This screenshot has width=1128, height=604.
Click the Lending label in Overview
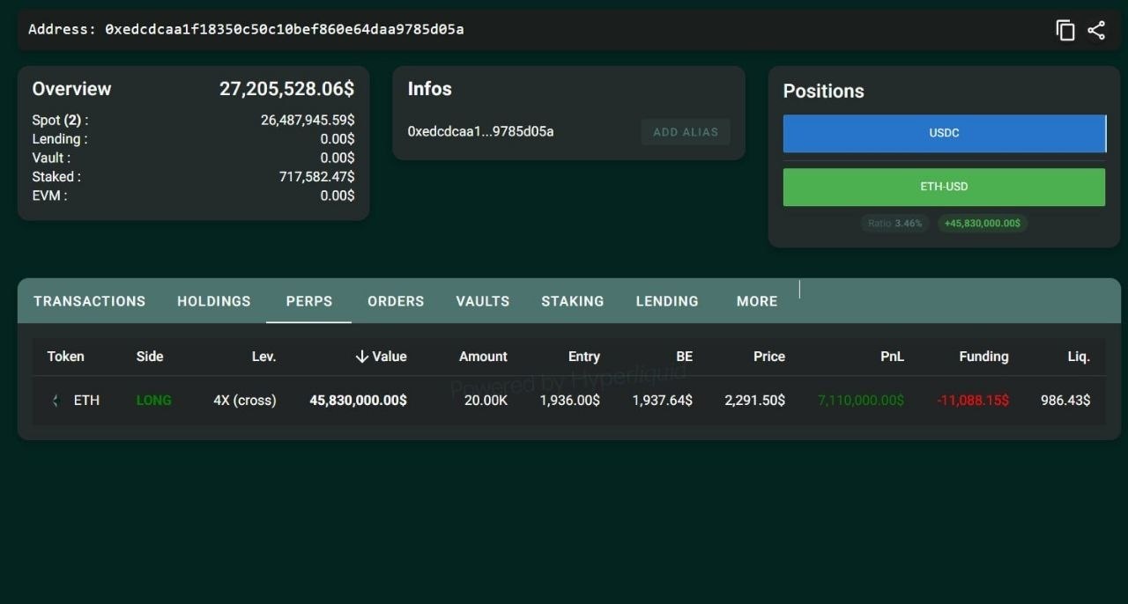[x=60, y=139]
